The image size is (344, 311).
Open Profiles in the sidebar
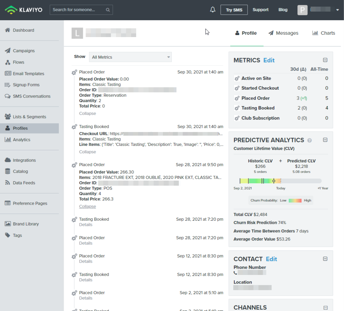29,128
